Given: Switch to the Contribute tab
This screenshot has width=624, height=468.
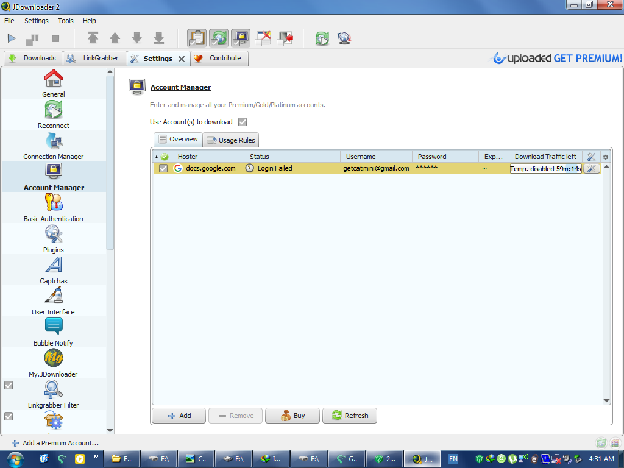Looking at the screenshot, I should [x=219, y=58].
